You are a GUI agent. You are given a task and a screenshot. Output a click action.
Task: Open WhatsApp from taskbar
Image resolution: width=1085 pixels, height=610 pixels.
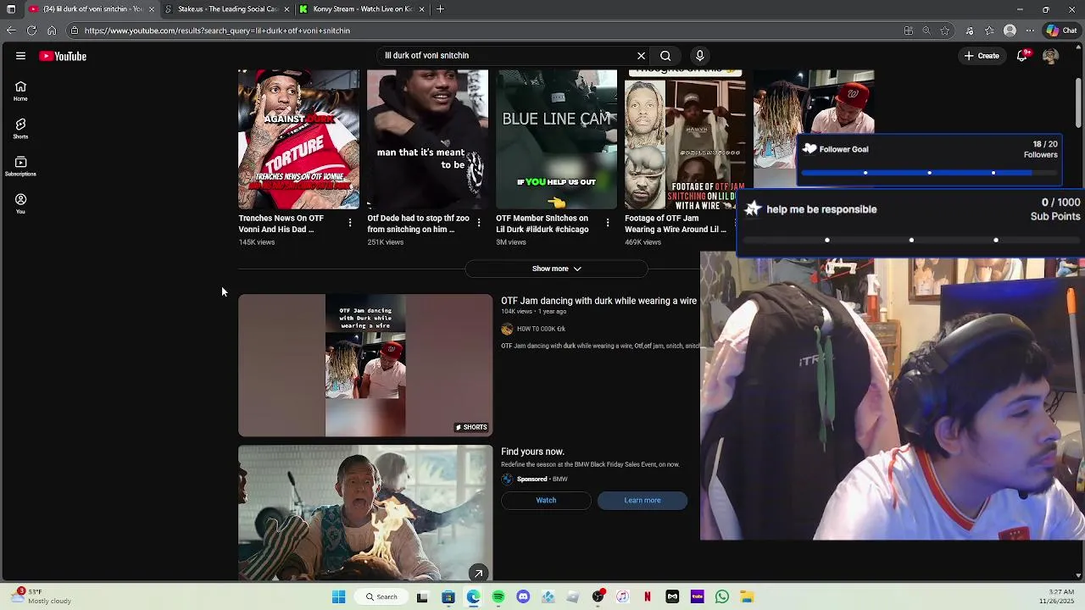tap(722, 597)
